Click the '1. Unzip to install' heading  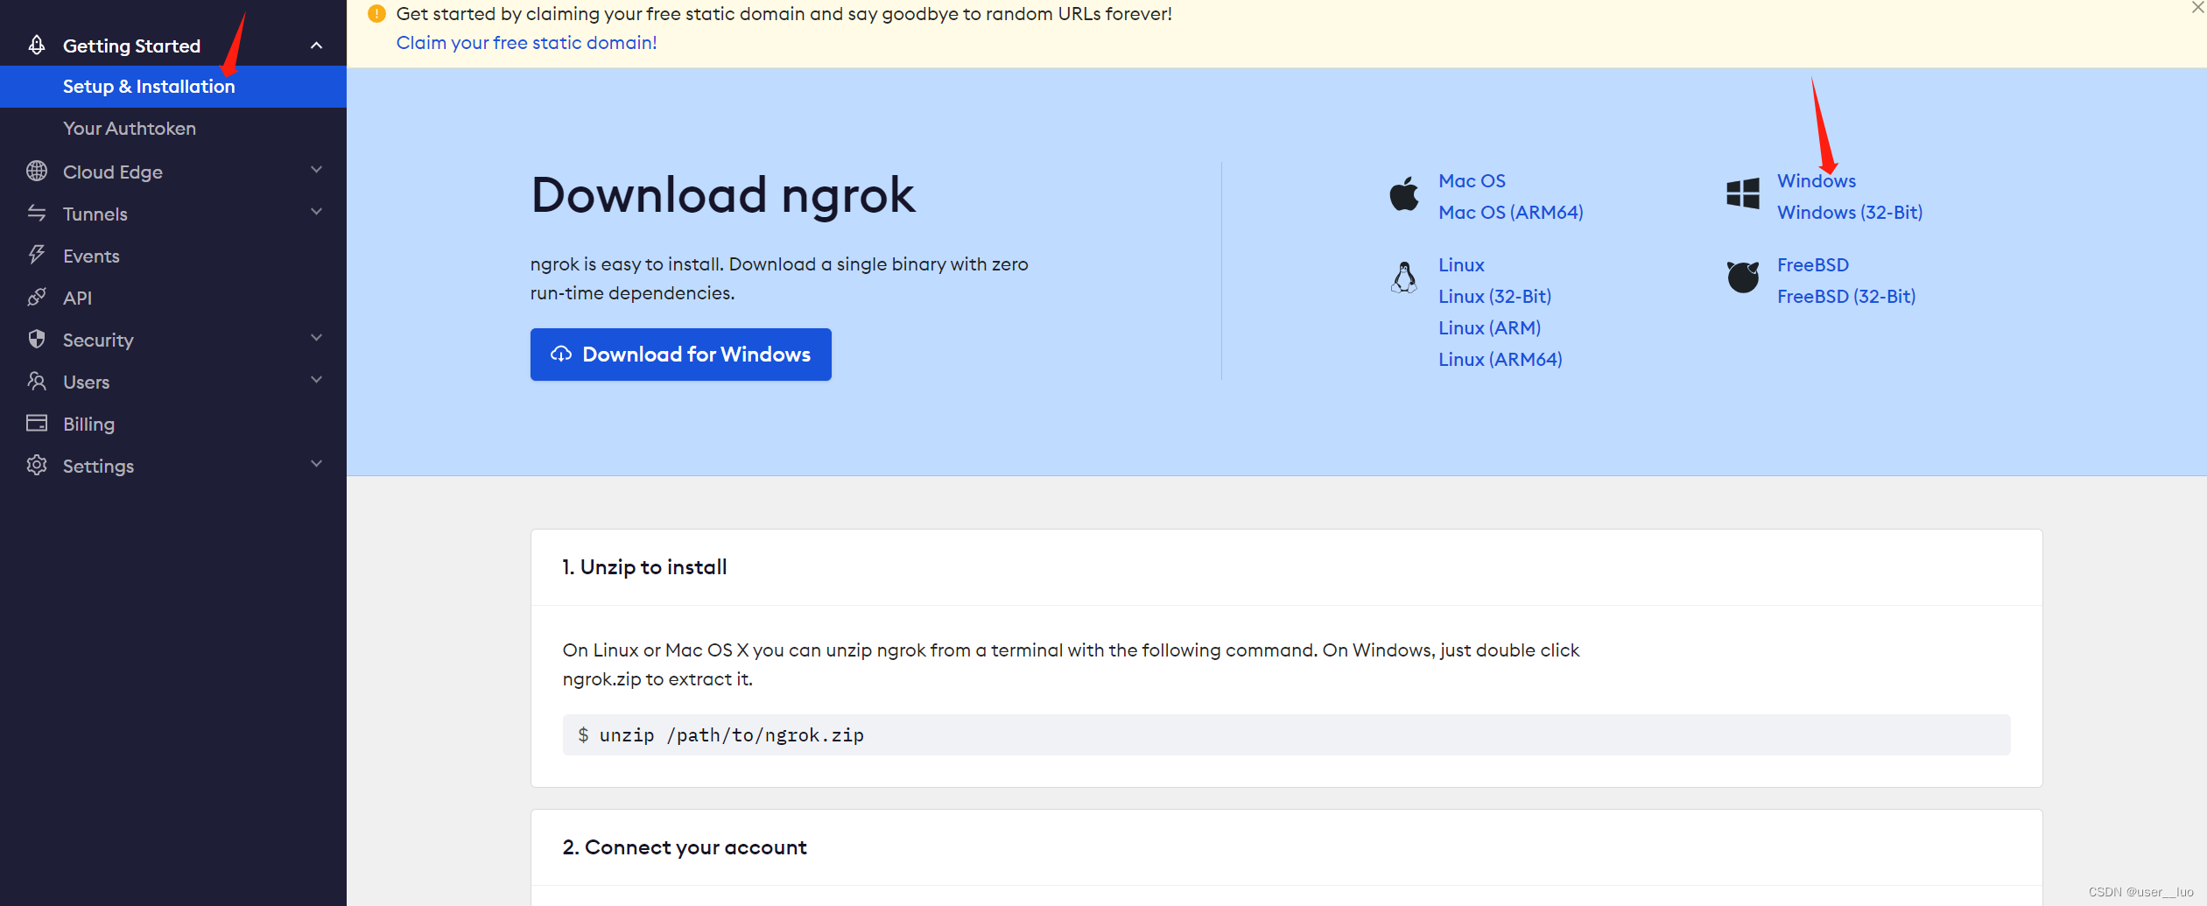pos(644,567)
